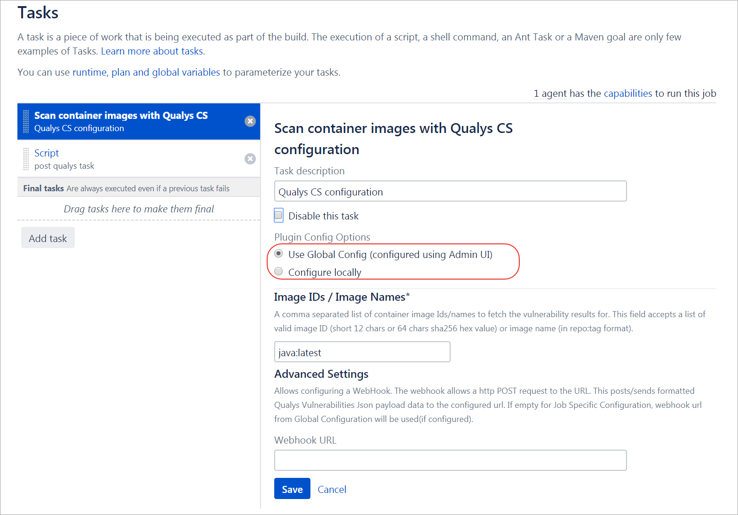Click the Drag tasks here to make them final area
The height and width of the screenshot is (515, 738).
coord(139,209)
